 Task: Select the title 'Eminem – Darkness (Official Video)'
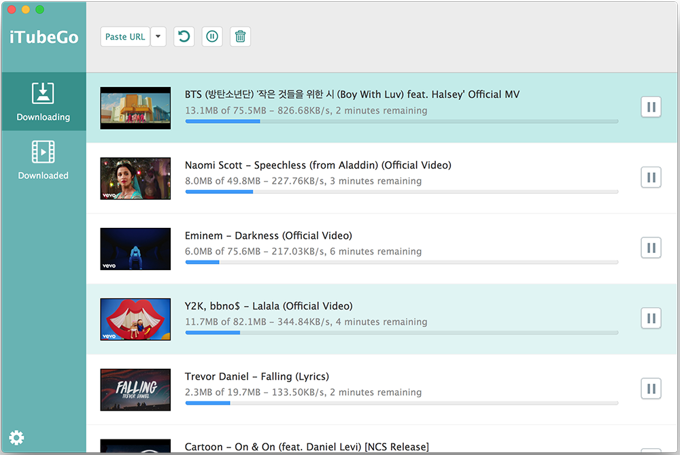point(269,235)
